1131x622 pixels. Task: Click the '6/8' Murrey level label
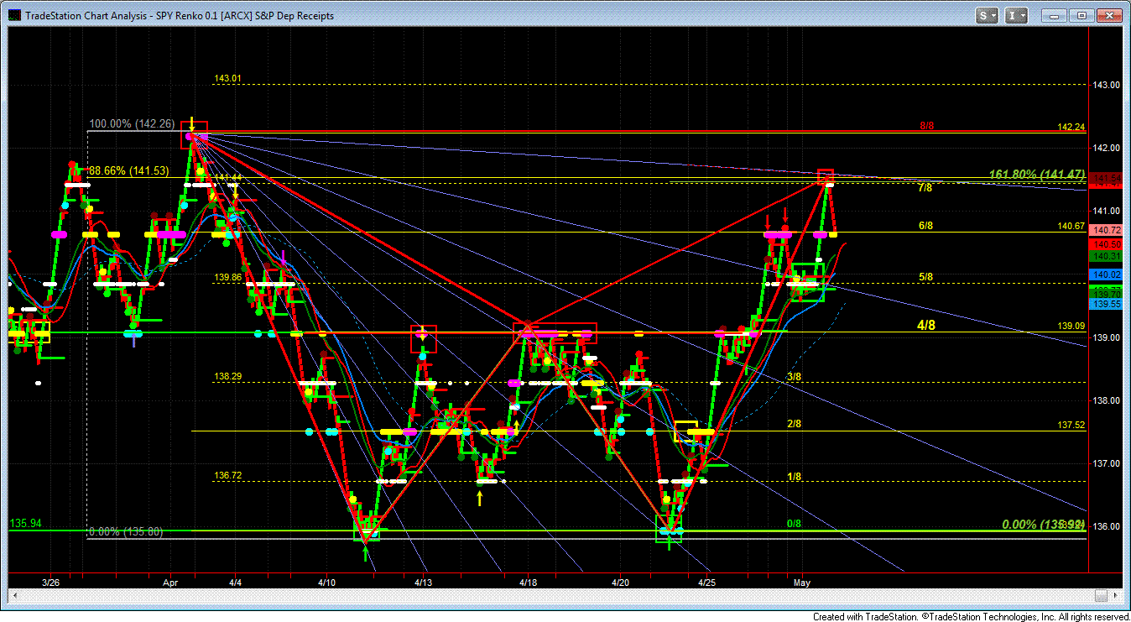pyautogui.click(x=925, y=226)
